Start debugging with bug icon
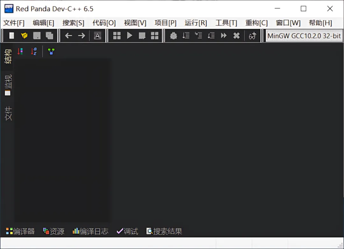This screenshot has width=344, height=249. point(173,36)
